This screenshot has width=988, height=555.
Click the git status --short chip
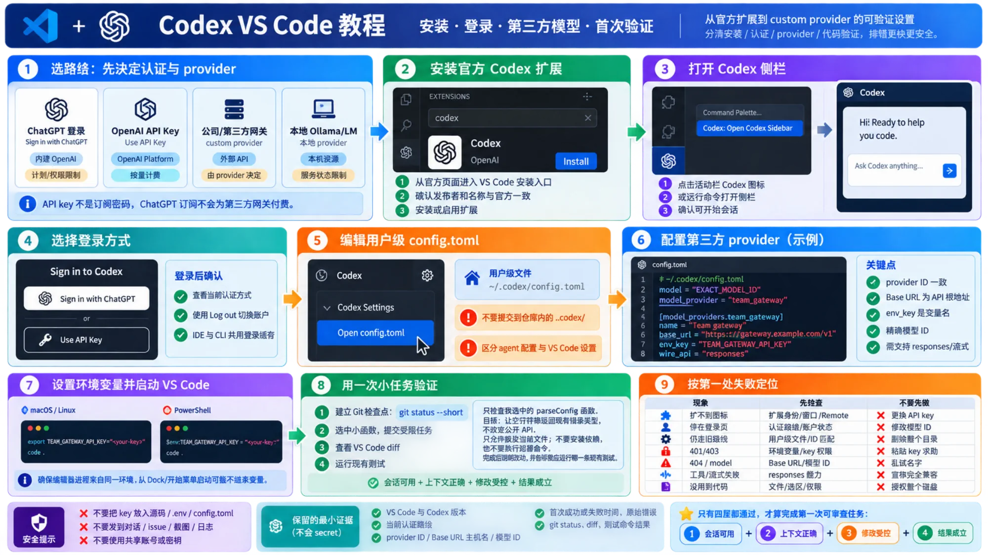click(431, 412)
